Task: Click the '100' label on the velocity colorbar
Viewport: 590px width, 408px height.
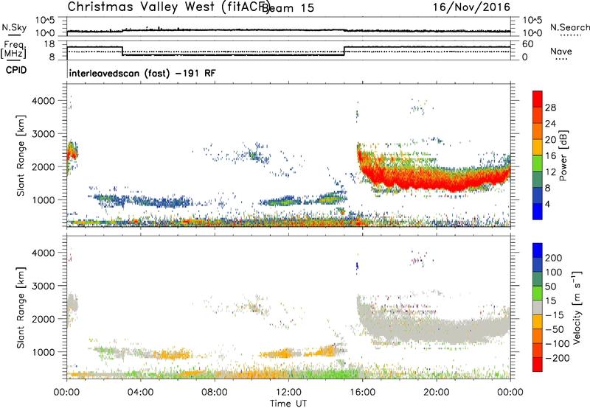Action: tap(554, 272)
